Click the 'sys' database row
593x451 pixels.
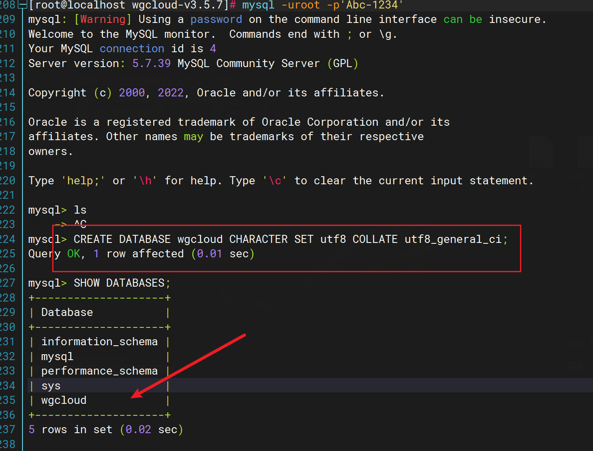pyautogui.click(x=100, y=386)
